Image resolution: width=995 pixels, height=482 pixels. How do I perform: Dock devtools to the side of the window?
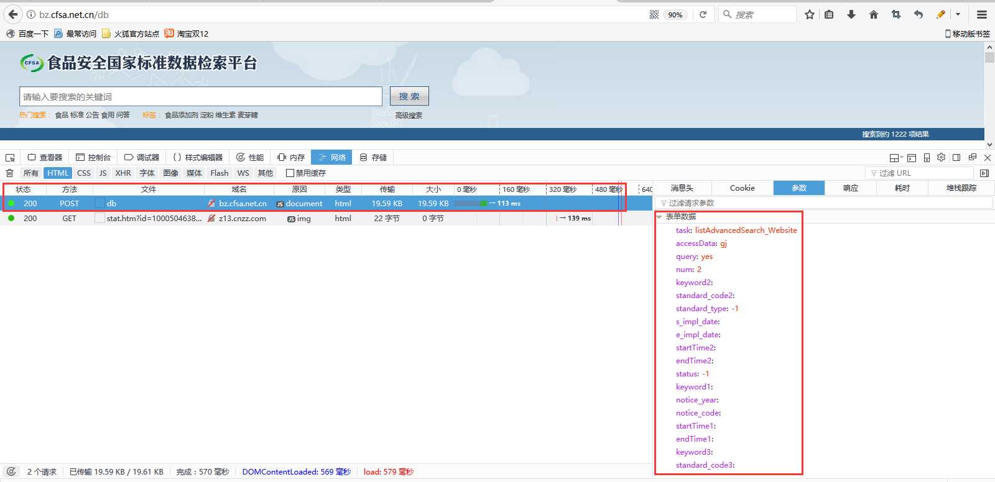click(x=956, y=158)
